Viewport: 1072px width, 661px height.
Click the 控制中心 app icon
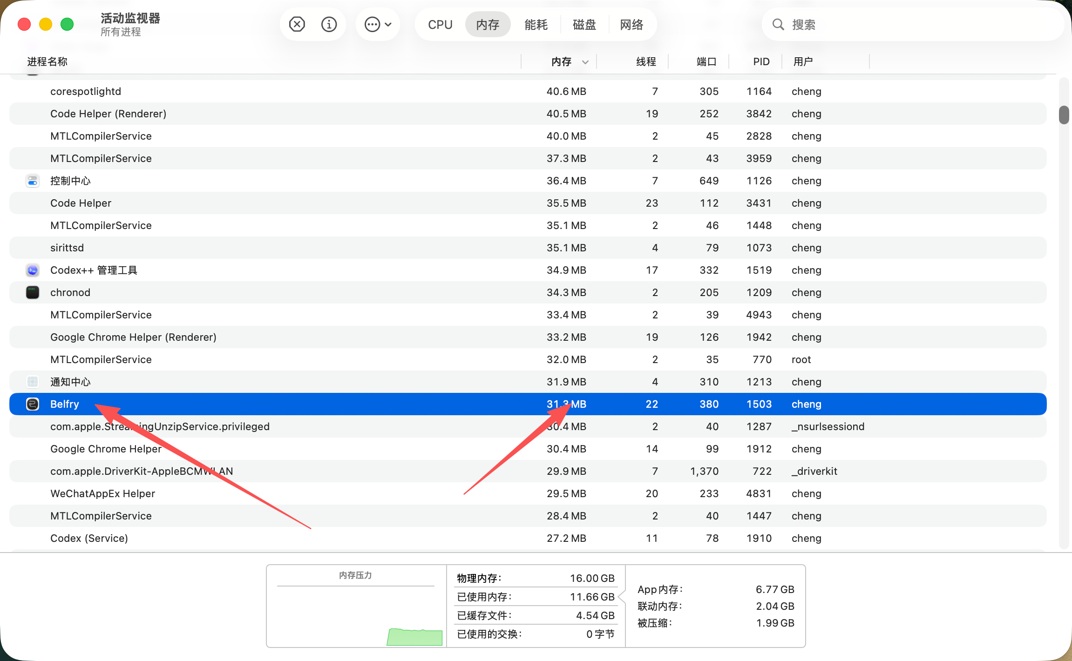[33, 181]
